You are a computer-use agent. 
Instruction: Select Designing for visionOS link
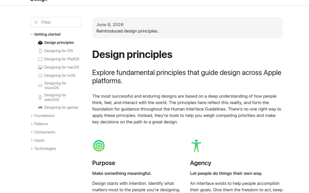[55, 86]
